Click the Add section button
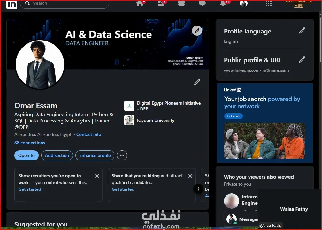322x230 pixels. point(57,155)
